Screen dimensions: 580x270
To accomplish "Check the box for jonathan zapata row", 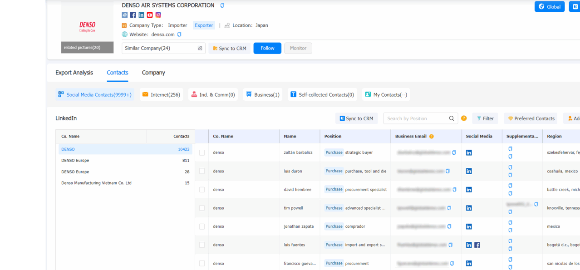I will pyautogui.click(x=202, y=226).
